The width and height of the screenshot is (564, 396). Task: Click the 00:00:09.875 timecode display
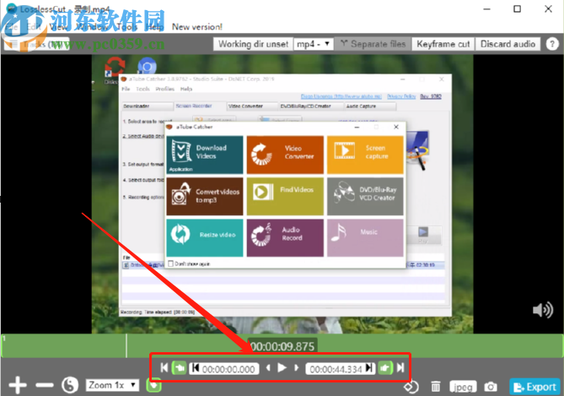tap(282, 346)
